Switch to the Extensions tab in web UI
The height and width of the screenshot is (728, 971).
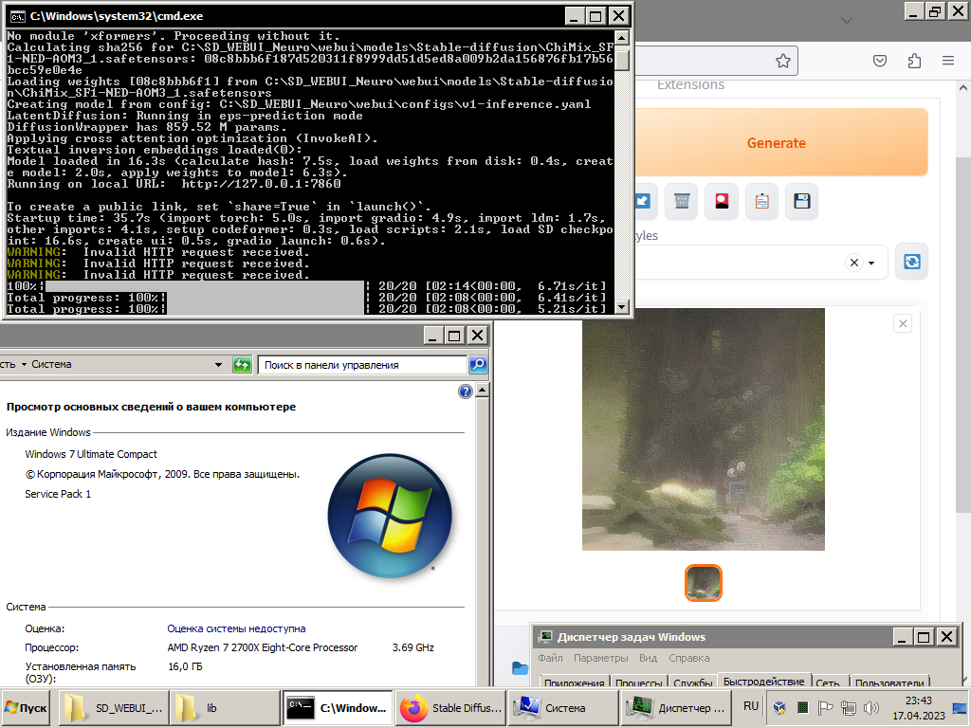690,84
